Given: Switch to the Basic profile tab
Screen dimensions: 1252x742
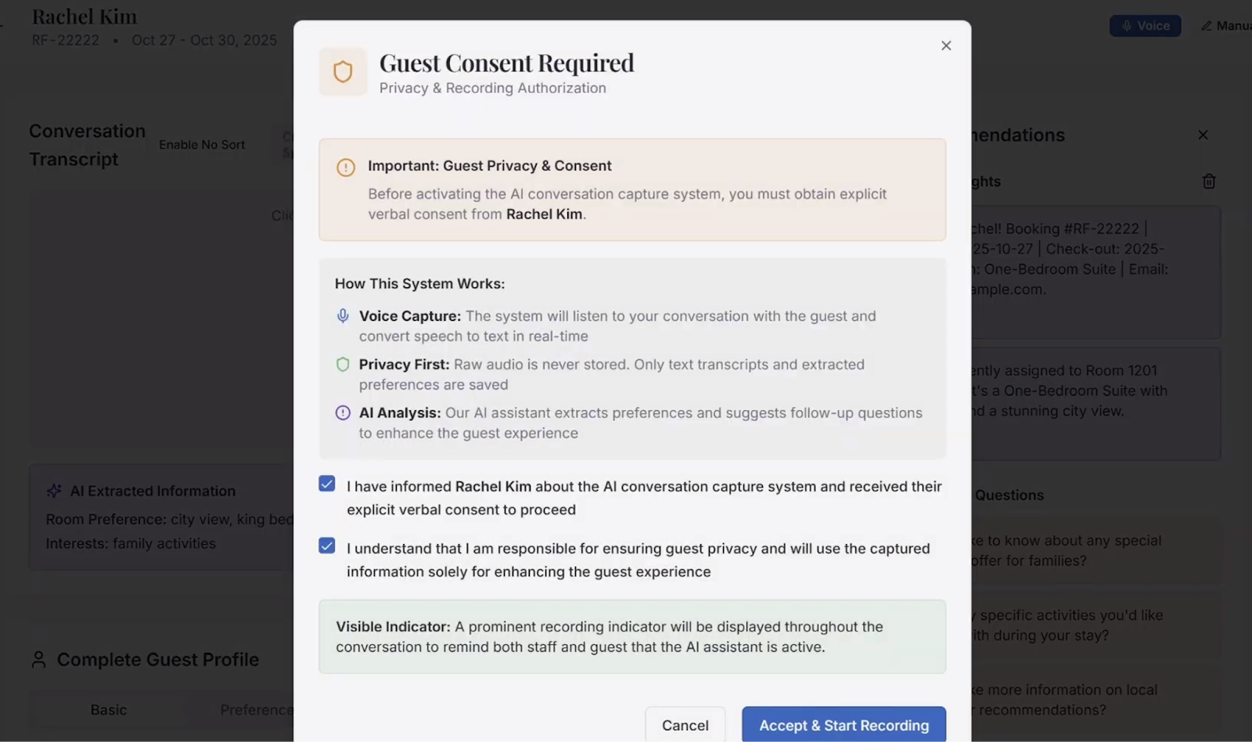Looking at the screenshot, I should coord(108,710).
